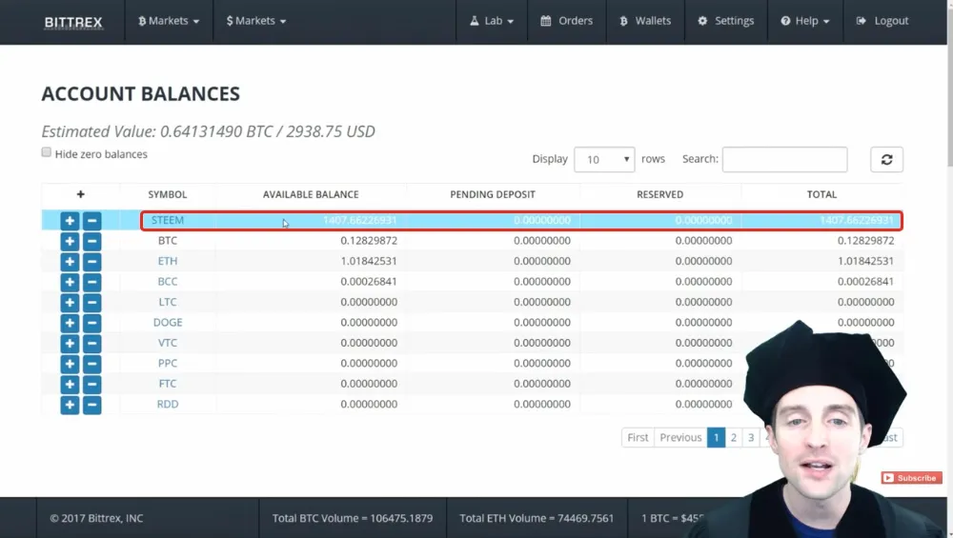Go to Wallets page

click(x=645, y=21)
